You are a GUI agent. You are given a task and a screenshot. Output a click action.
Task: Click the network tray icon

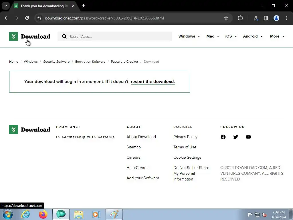pos(257,215)
